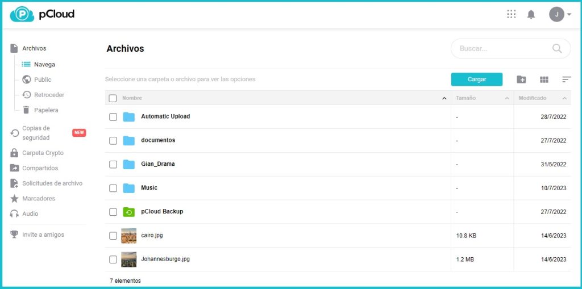Click the J user avatar
582x289 pixels.
point(556,14)
